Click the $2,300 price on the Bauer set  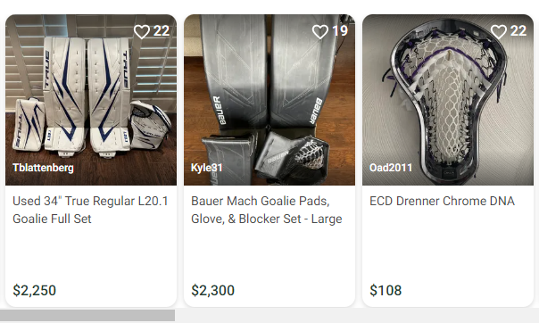[212, 291]
